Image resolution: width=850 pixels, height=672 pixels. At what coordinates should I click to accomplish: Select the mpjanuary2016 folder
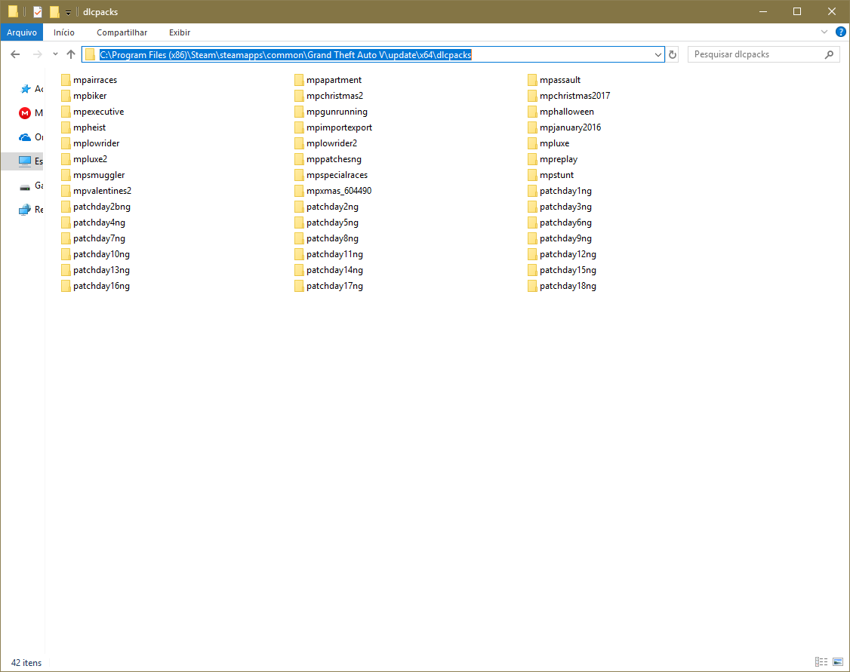pyautogui.click(x=565, y=127)
